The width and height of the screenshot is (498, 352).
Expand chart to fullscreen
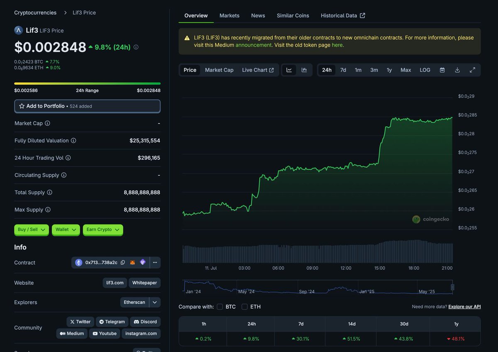472,70
